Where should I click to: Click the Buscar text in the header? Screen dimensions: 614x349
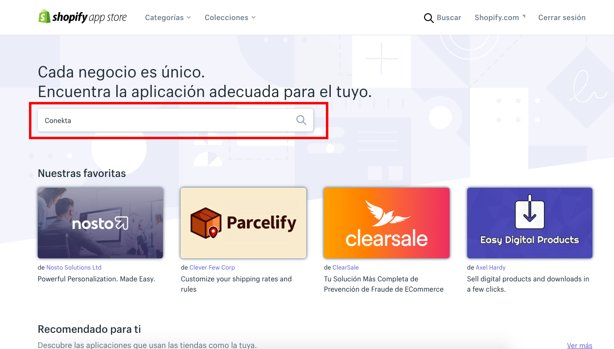point(449,18)
